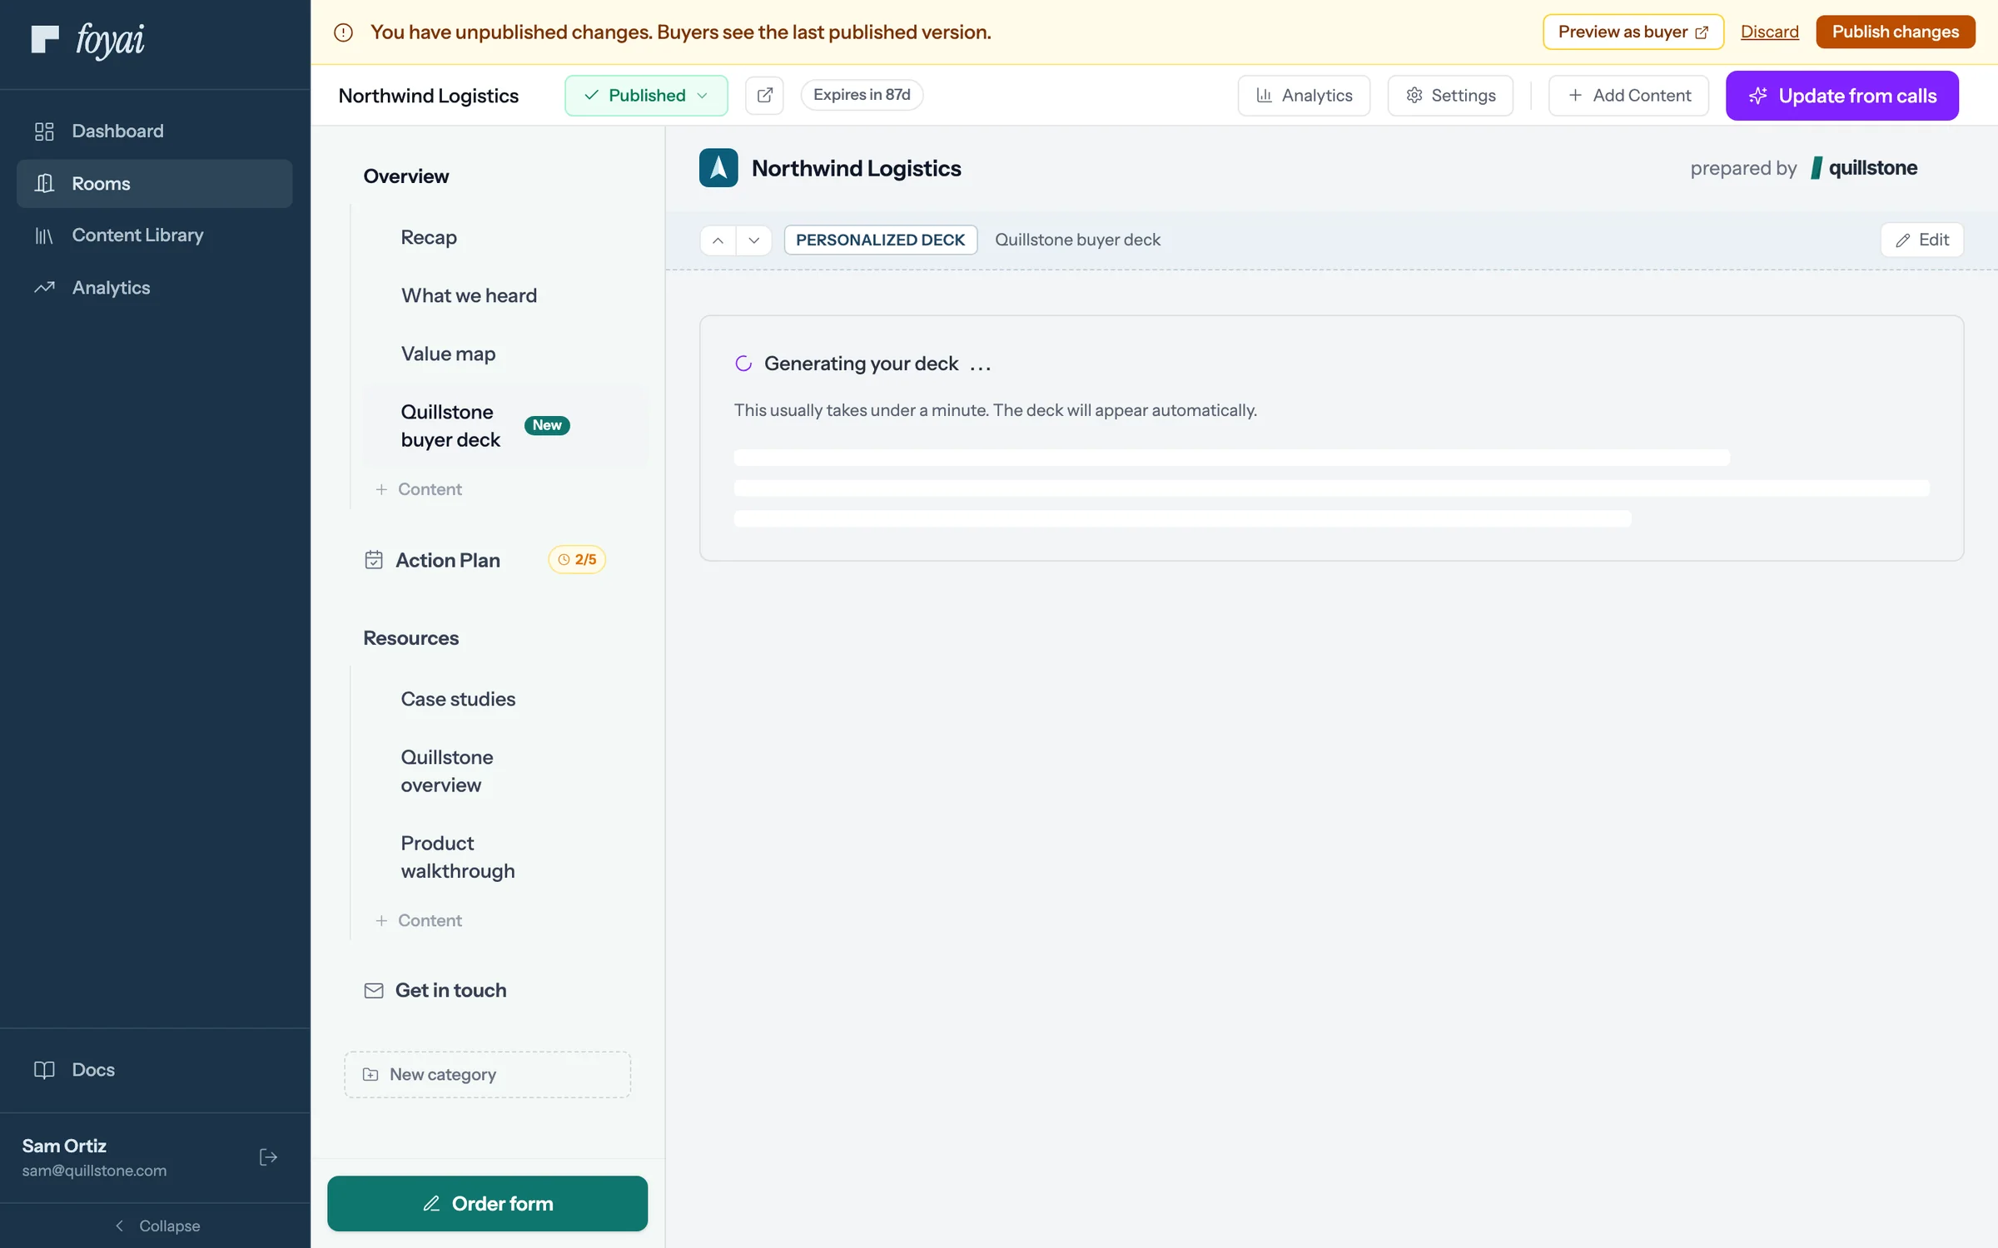Click Northwind Logistics company logo icon
Screen dimensions: 1998x1248
718,167
